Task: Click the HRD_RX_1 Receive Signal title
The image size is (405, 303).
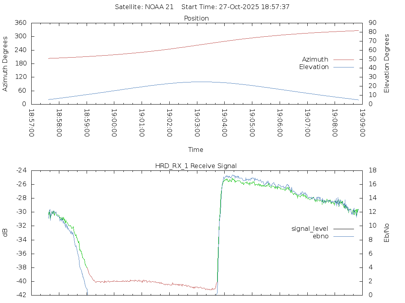Action: click(x=196, y=166)
